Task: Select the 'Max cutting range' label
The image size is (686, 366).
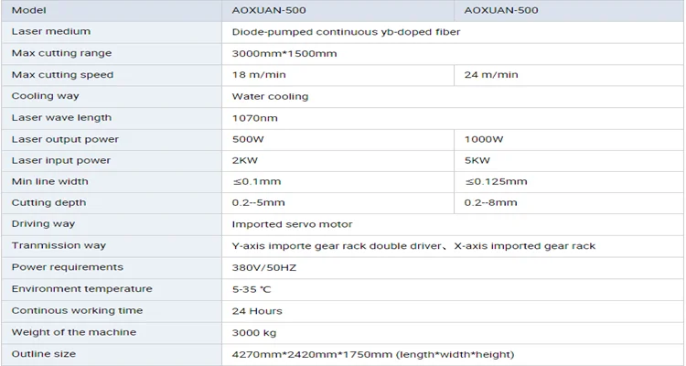Action: pyautogui.click(x=61, y=53)
